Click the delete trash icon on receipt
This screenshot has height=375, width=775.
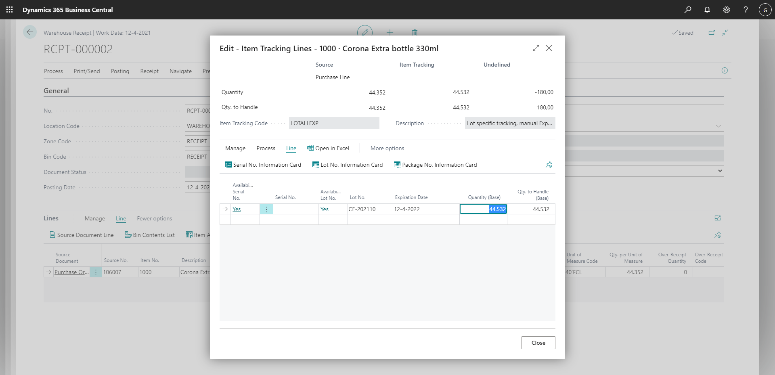[415, 32]
